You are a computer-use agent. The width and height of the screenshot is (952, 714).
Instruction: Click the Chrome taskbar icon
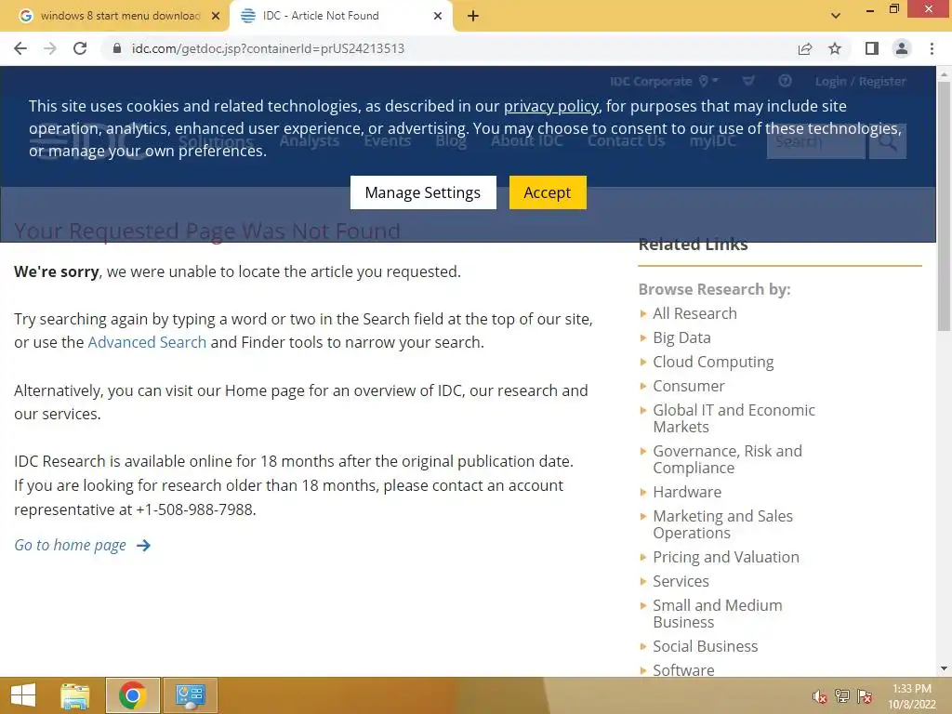(132, 695)
